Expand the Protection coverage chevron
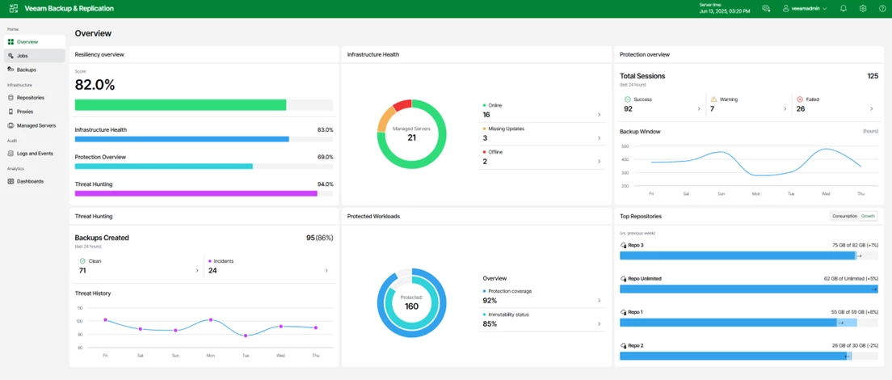The height and width of the screenshot is (380, 892). pyautogui.click(x=599, y=301)
